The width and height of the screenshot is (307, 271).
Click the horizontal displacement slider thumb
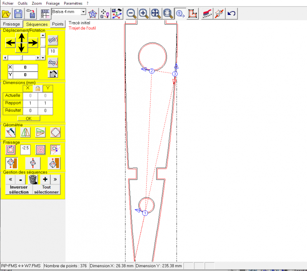coord(21,57)
